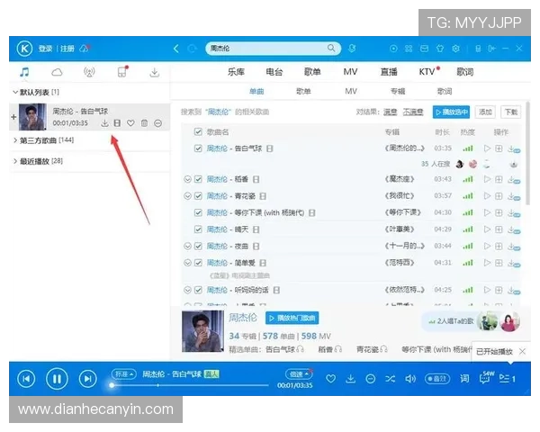Viewport: 540px width, 432px height.
Task: Favorite current song in the player bar
Action: click(330, 379)
